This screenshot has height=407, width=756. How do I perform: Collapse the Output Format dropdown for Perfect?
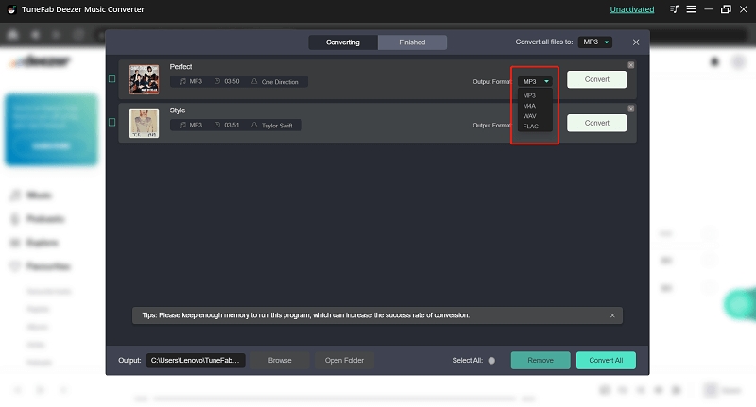pyautogui.click(x=535, y=81)
